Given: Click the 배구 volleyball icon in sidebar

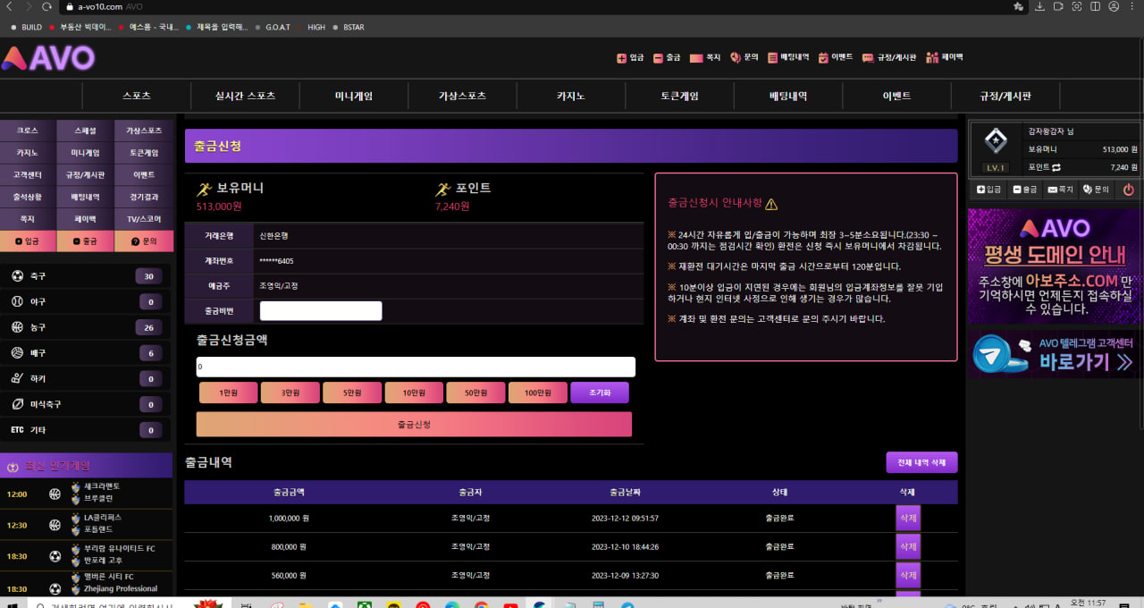Looking at the screenshot, I should (x=17, y=353).
